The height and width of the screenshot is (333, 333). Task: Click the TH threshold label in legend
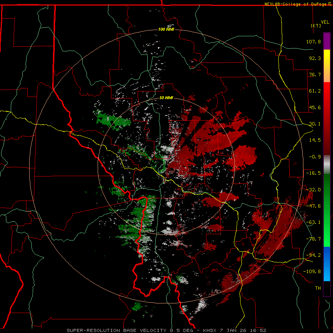click(318, 288)
